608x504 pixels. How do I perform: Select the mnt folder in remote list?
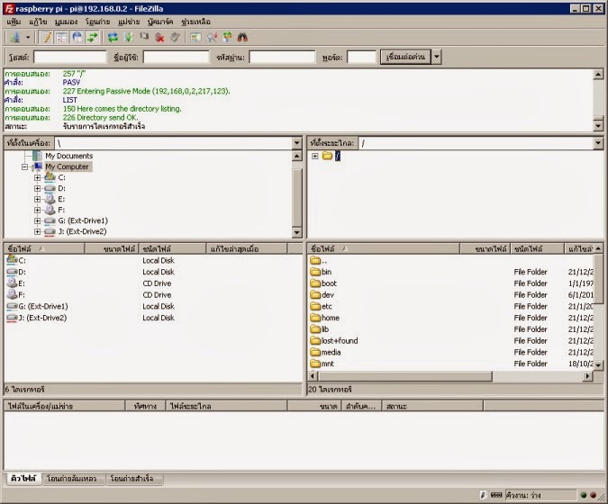pos(327,364)
